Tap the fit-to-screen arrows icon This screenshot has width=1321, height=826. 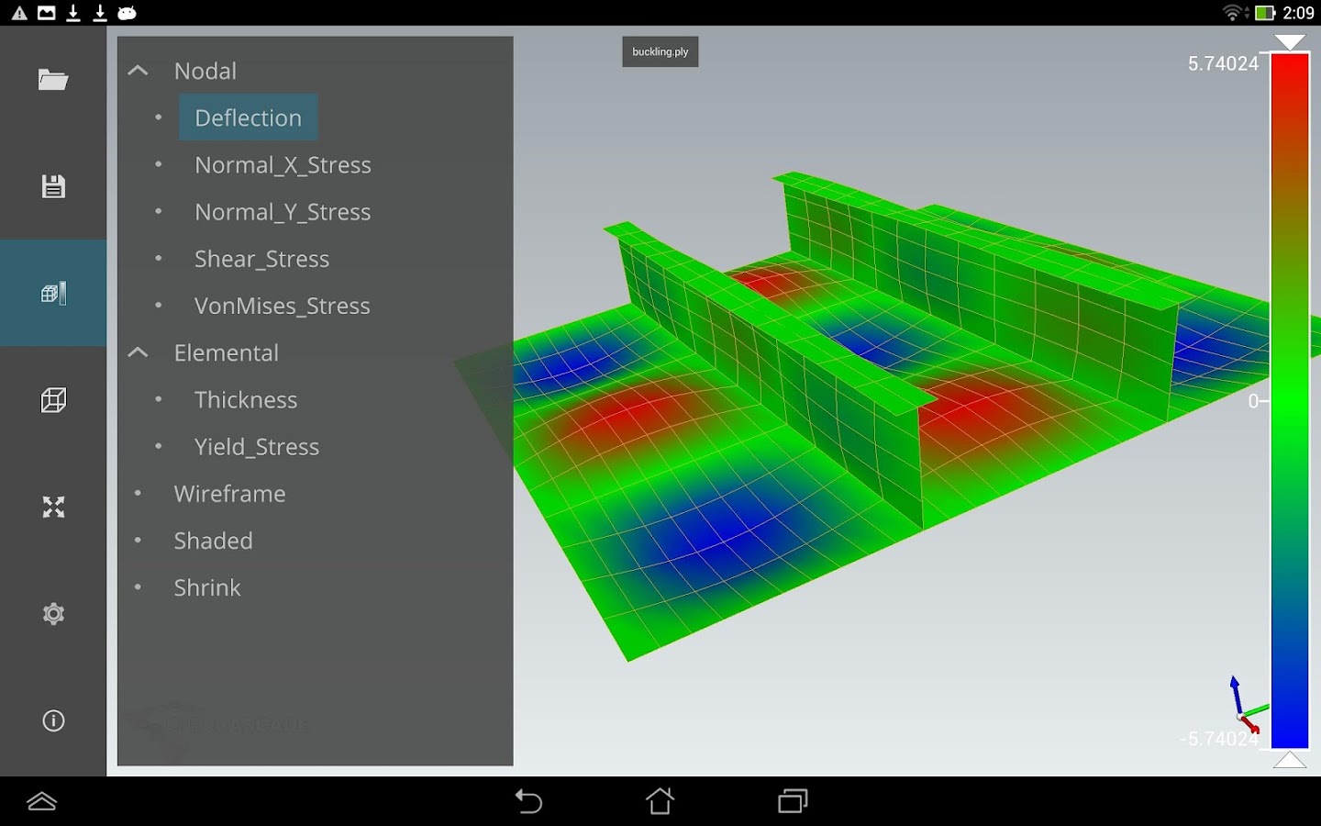[53, 507]
